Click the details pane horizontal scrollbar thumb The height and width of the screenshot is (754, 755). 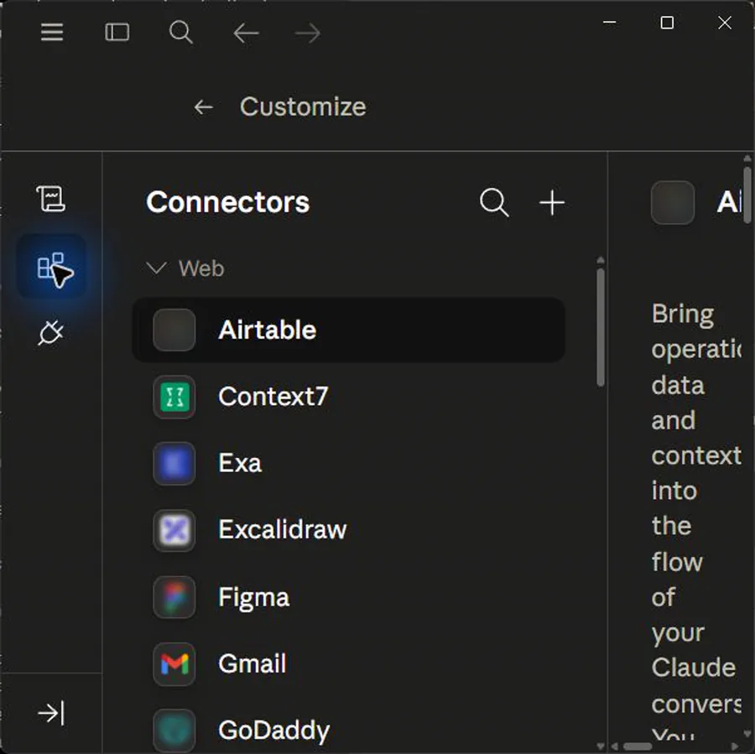638,746
